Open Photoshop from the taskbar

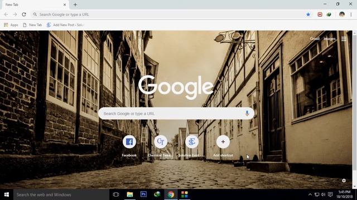click(143, 194)
